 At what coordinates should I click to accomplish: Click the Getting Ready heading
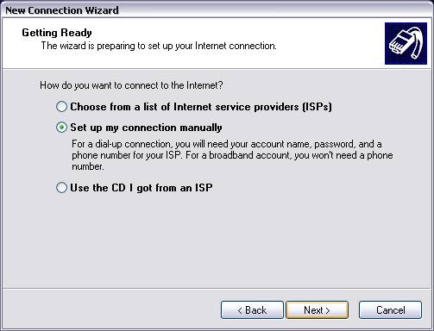click(x=57, y=33)
